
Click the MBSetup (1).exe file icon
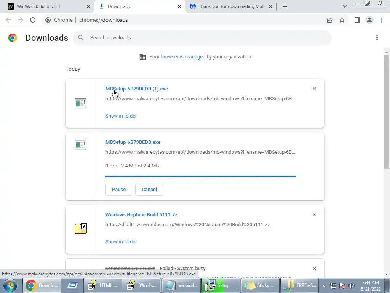coord(80,103)
